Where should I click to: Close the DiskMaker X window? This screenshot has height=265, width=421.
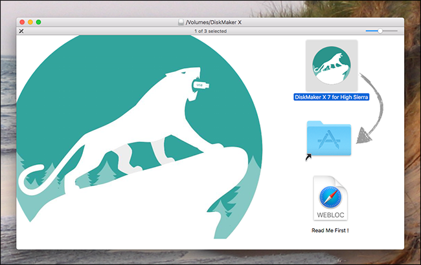point(22,22)
